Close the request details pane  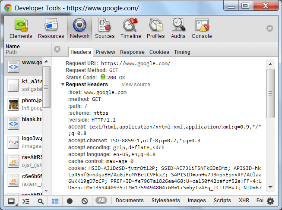click(x=57, y=49)
